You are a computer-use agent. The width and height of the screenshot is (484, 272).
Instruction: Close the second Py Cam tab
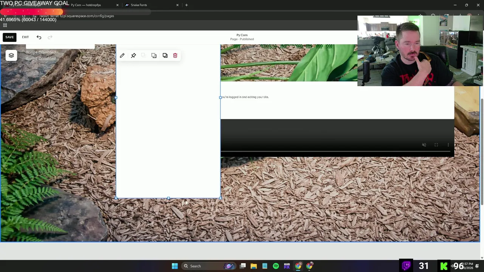click(x=117, y=5)
